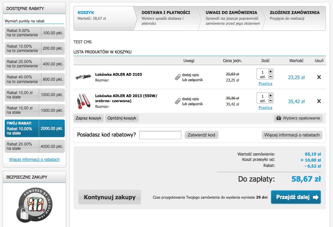Click the Ilość column header

coord(266,61)
